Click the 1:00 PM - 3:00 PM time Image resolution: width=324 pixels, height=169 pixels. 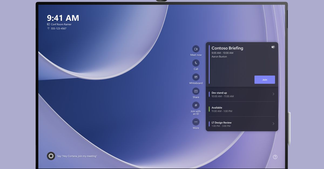click(221, 126)
